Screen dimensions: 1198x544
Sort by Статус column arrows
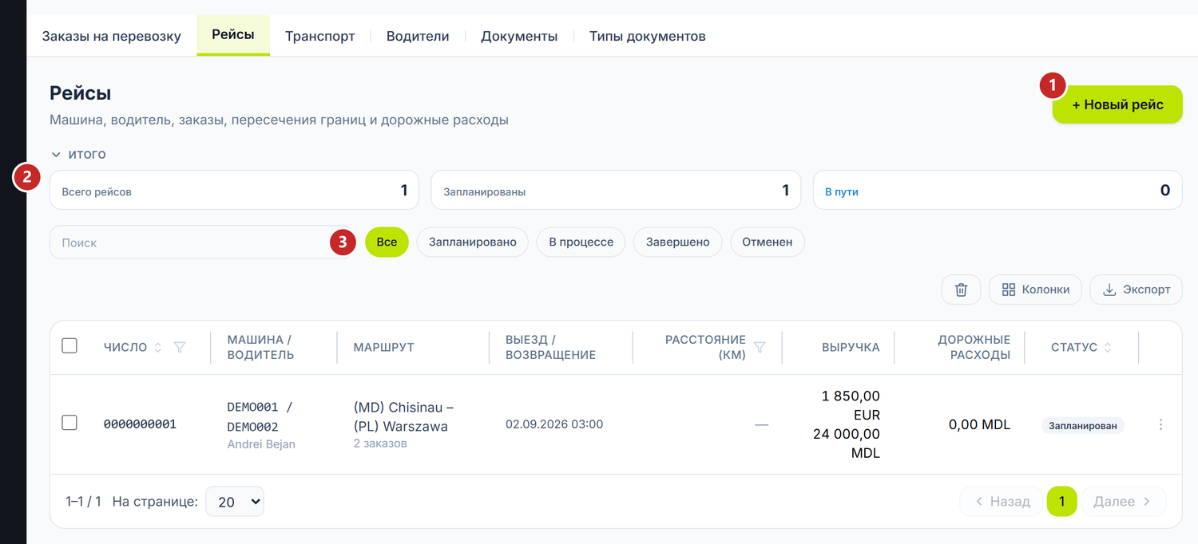[x=1108, y=347]
